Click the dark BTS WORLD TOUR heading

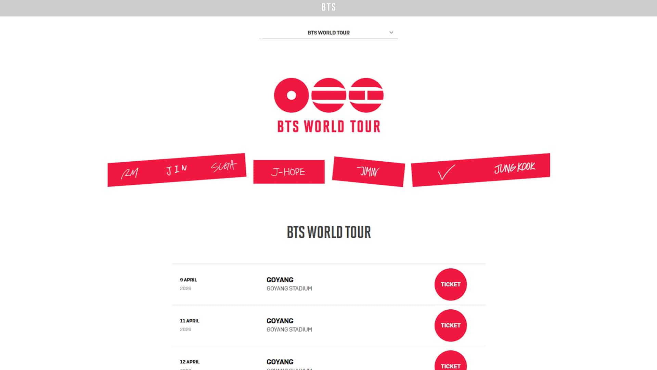click(x=328, y=232)
